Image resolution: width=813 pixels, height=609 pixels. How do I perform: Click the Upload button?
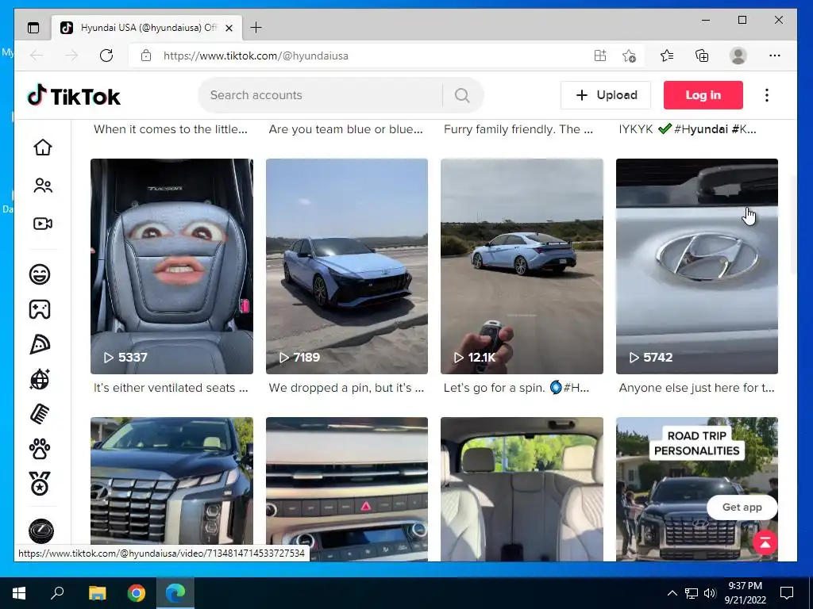606,95
